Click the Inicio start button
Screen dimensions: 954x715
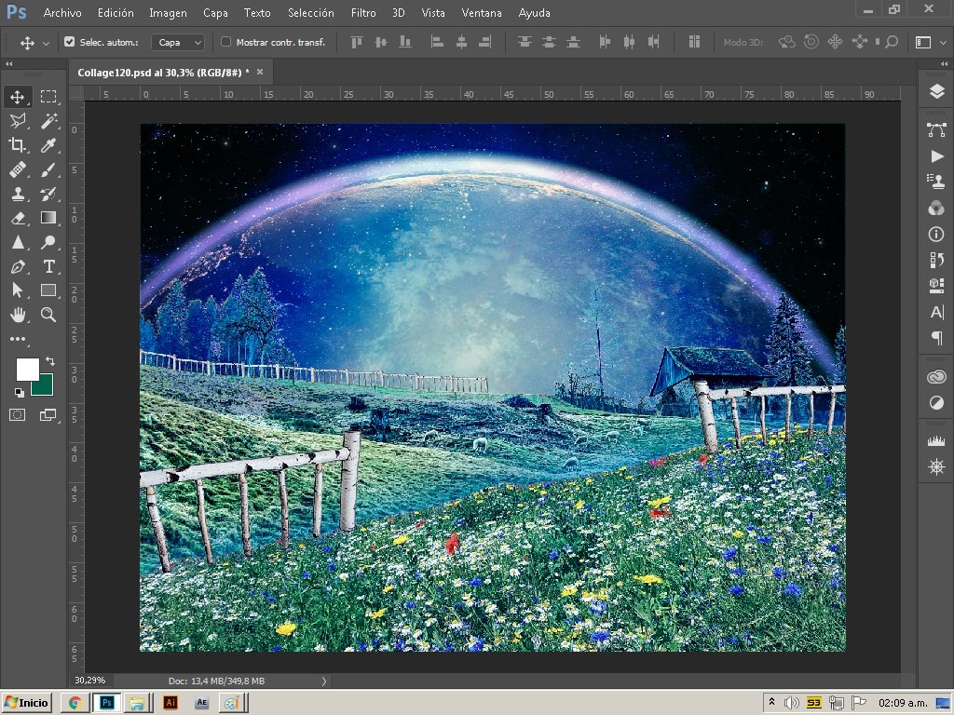coord(26,703)
